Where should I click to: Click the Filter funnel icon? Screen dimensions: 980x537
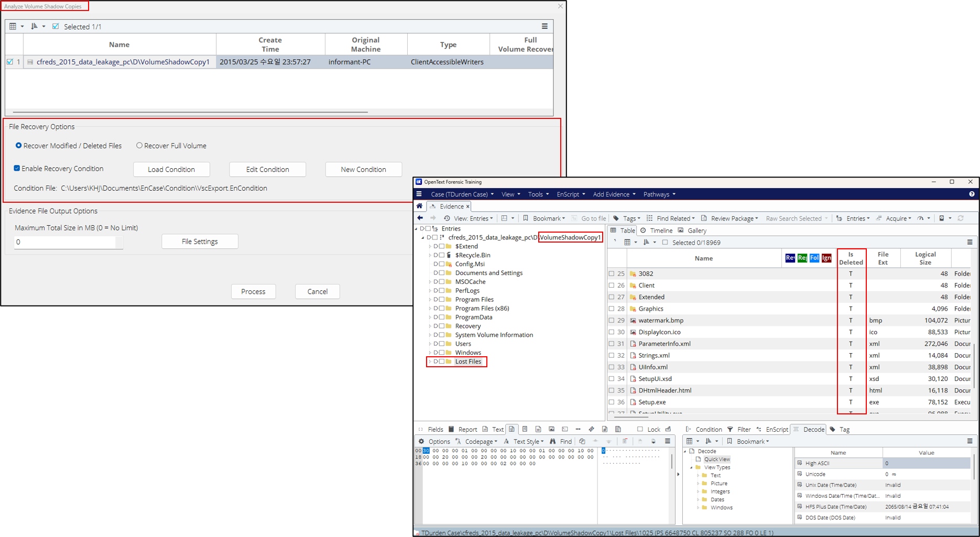pyautogui.click(x=730, y=430)
